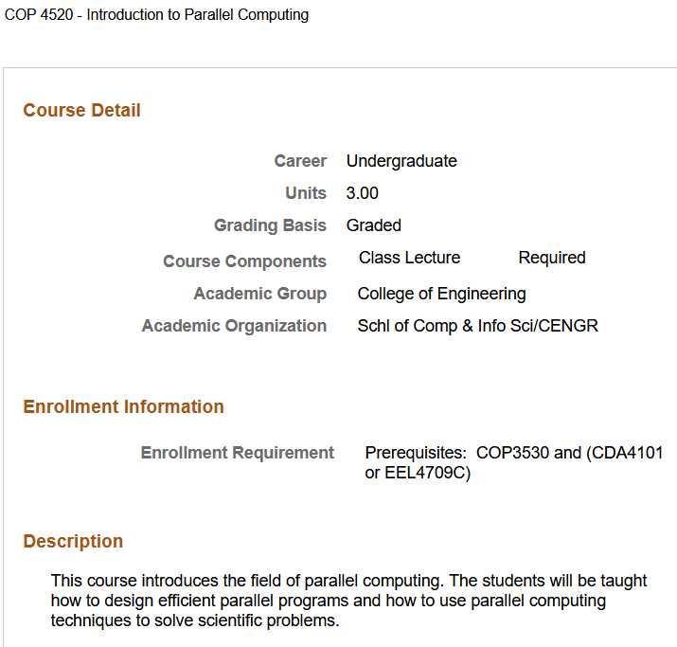This screenshot has width=677, height=647.
Task: Click the COP 4520 course title
Action: [x=157, y=15]
